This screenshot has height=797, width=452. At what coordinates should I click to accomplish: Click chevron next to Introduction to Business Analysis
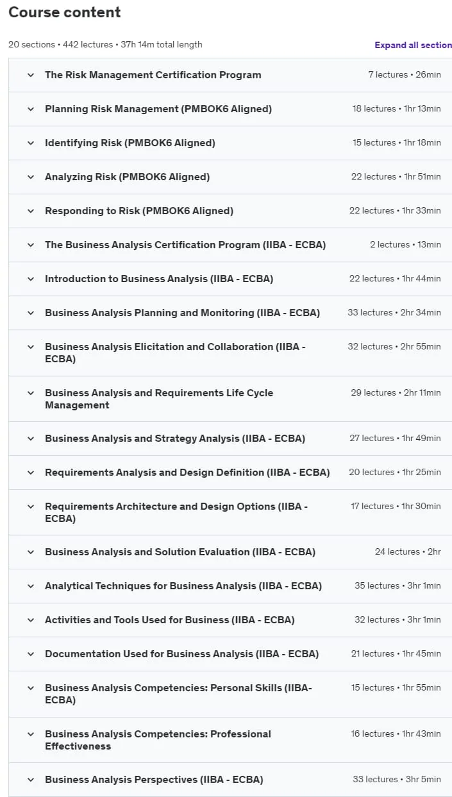pos(30,279)
